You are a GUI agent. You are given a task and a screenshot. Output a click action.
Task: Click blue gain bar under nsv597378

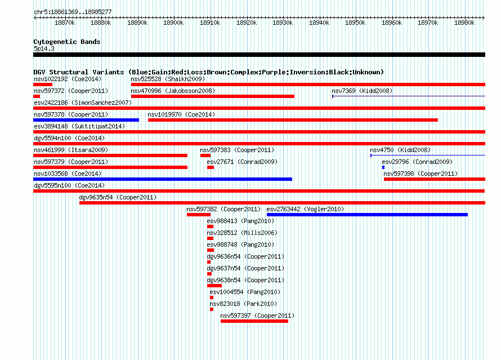coord(86,120)
